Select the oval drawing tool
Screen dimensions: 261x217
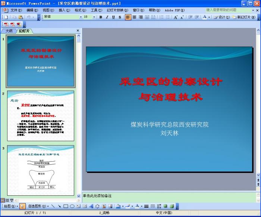(x=72, y=206)
